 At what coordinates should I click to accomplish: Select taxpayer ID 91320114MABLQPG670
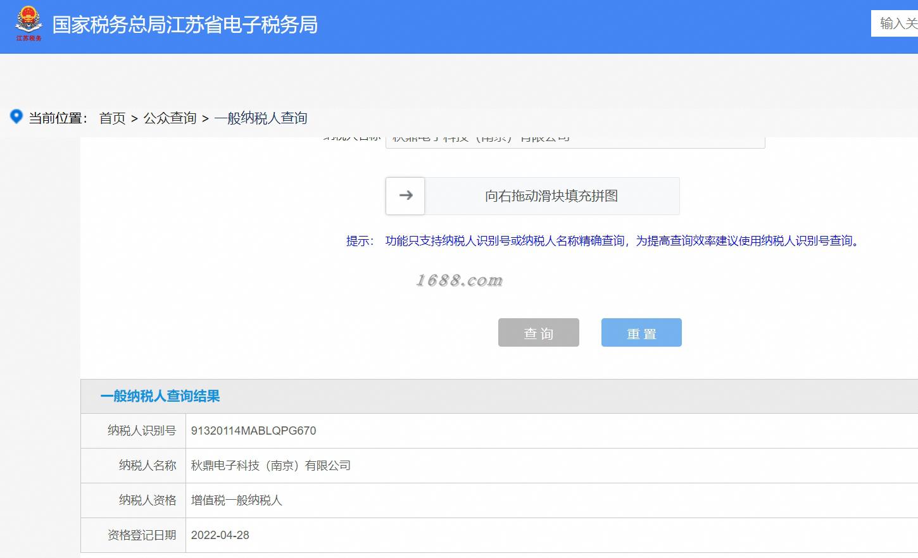[x=253, y=431]
